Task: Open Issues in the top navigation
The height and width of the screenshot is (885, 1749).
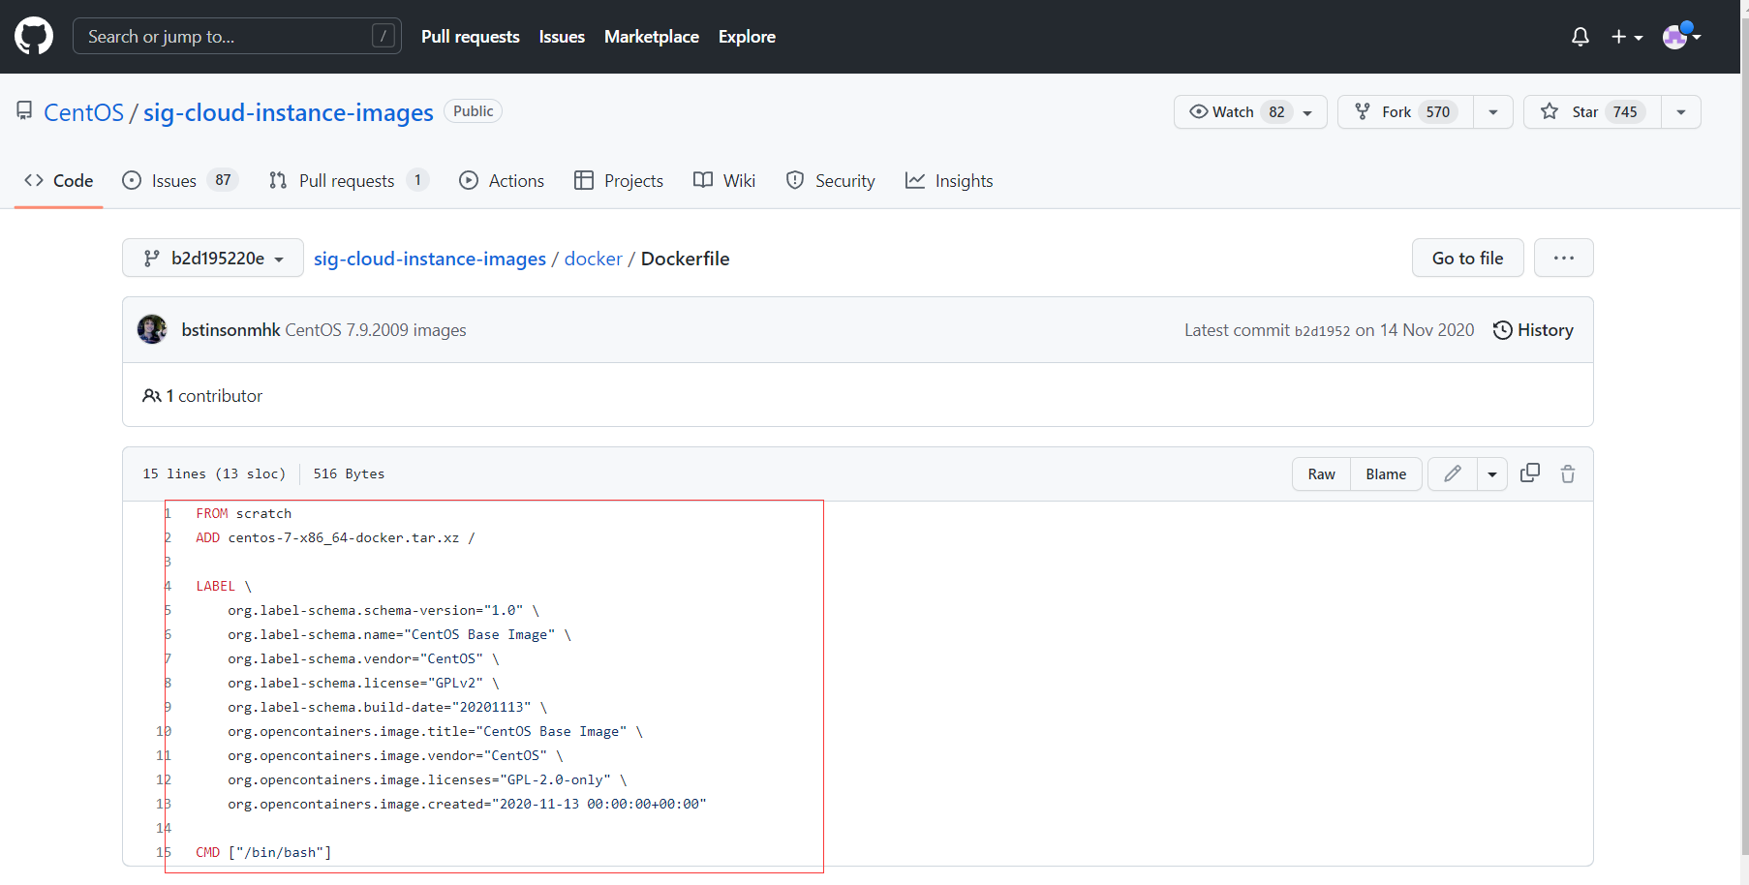Action: (x=562, y=36)
